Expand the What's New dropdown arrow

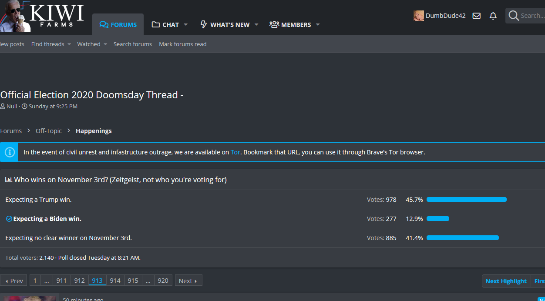coord(256,25)
